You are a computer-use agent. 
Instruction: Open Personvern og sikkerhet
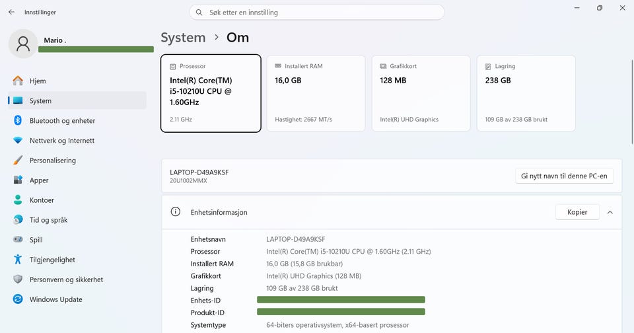point(77,279)
